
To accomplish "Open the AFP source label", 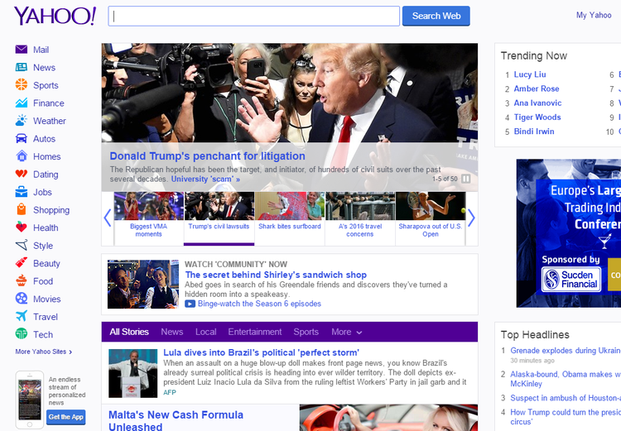I will point(170,393).
